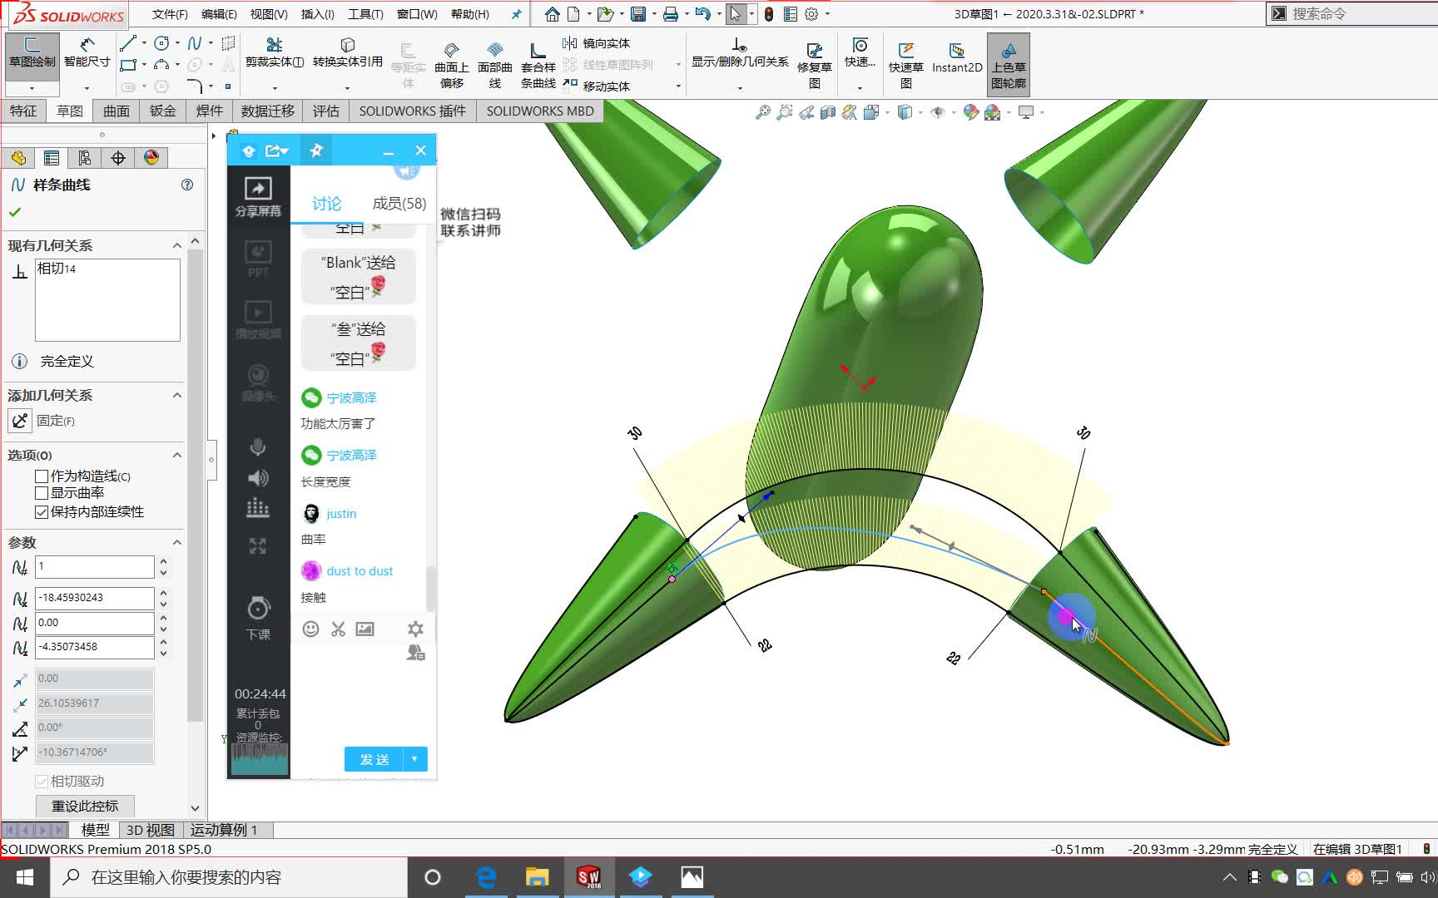
Task: Toggle the 上色草图轮廓 shaded sketch contours tool
Action: point(1008,62)
